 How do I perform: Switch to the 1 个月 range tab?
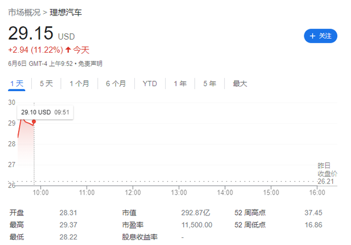click(x=79, y=83)
